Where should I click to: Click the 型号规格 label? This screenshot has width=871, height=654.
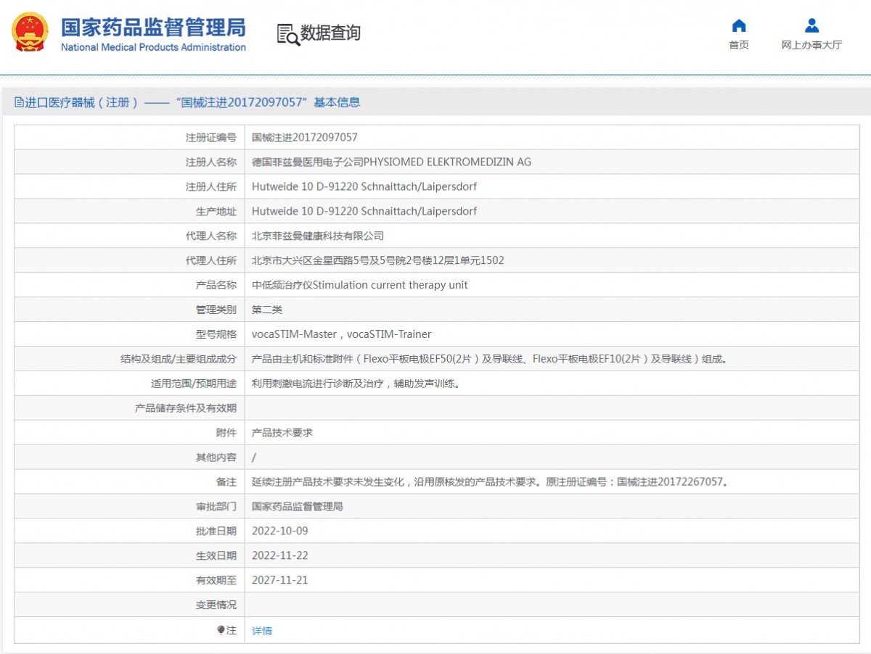pos(216,334)
